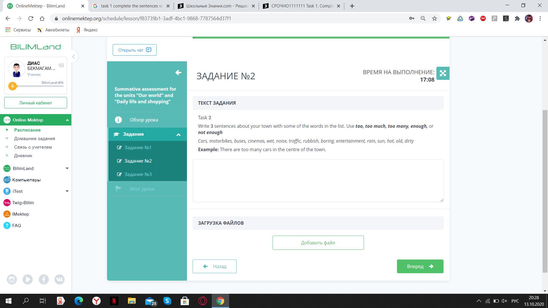
Task: Click into the answer text area
Action: pos(318,181)
